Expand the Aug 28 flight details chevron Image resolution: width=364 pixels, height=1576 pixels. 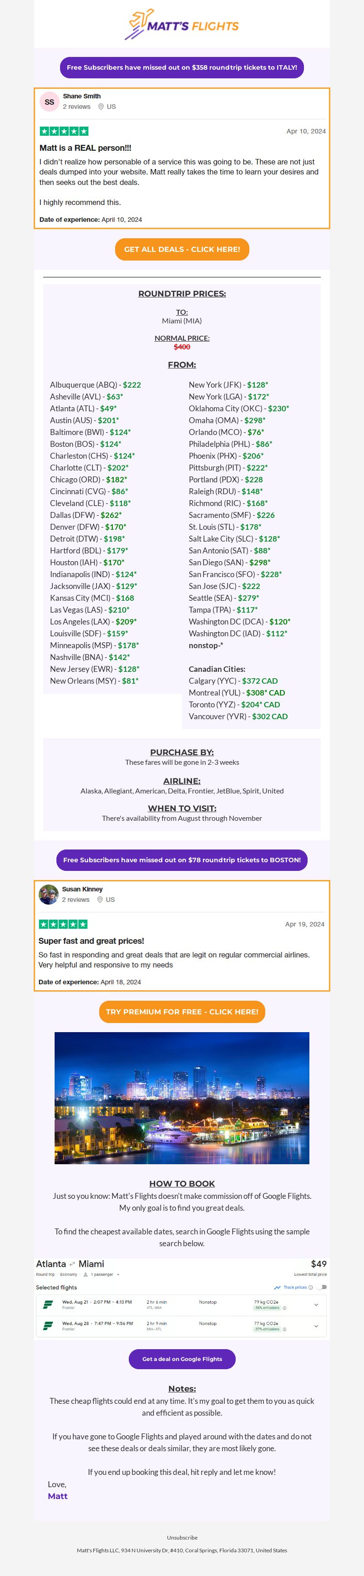pos(316,1326)
